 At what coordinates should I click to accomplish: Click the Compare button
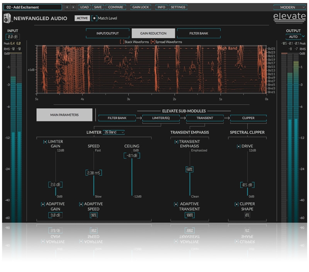click(115, 7)
